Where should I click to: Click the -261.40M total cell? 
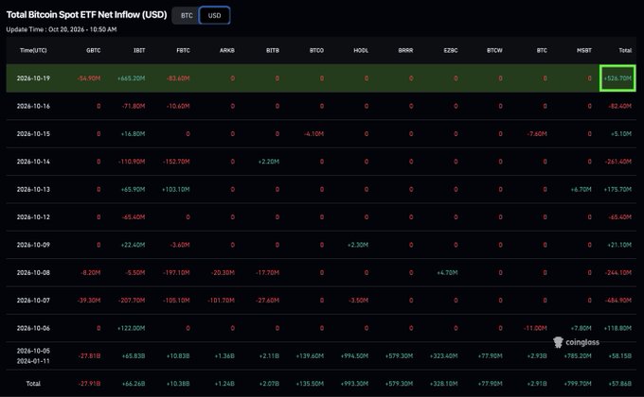(x=618, y=162)
